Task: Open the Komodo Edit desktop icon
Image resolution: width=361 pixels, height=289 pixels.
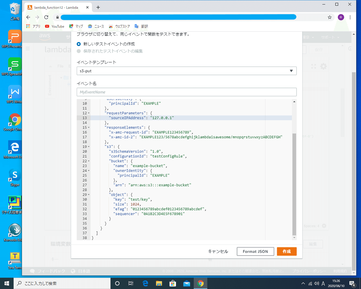Action: point(15,233)
